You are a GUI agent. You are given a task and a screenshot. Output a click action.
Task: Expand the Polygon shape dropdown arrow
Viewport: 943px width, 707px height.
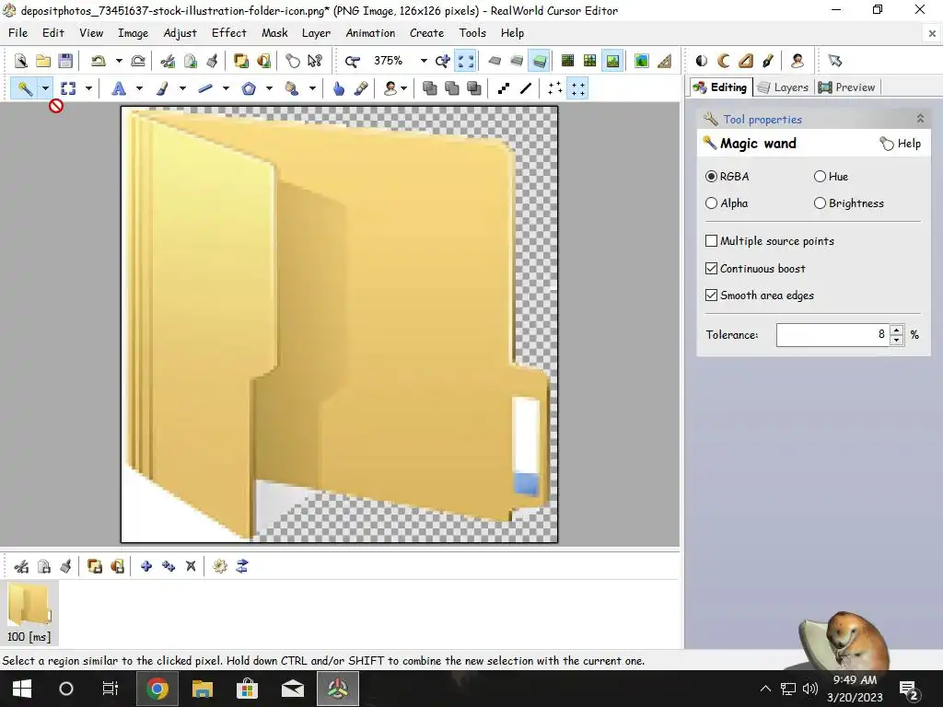coord(269,89)
